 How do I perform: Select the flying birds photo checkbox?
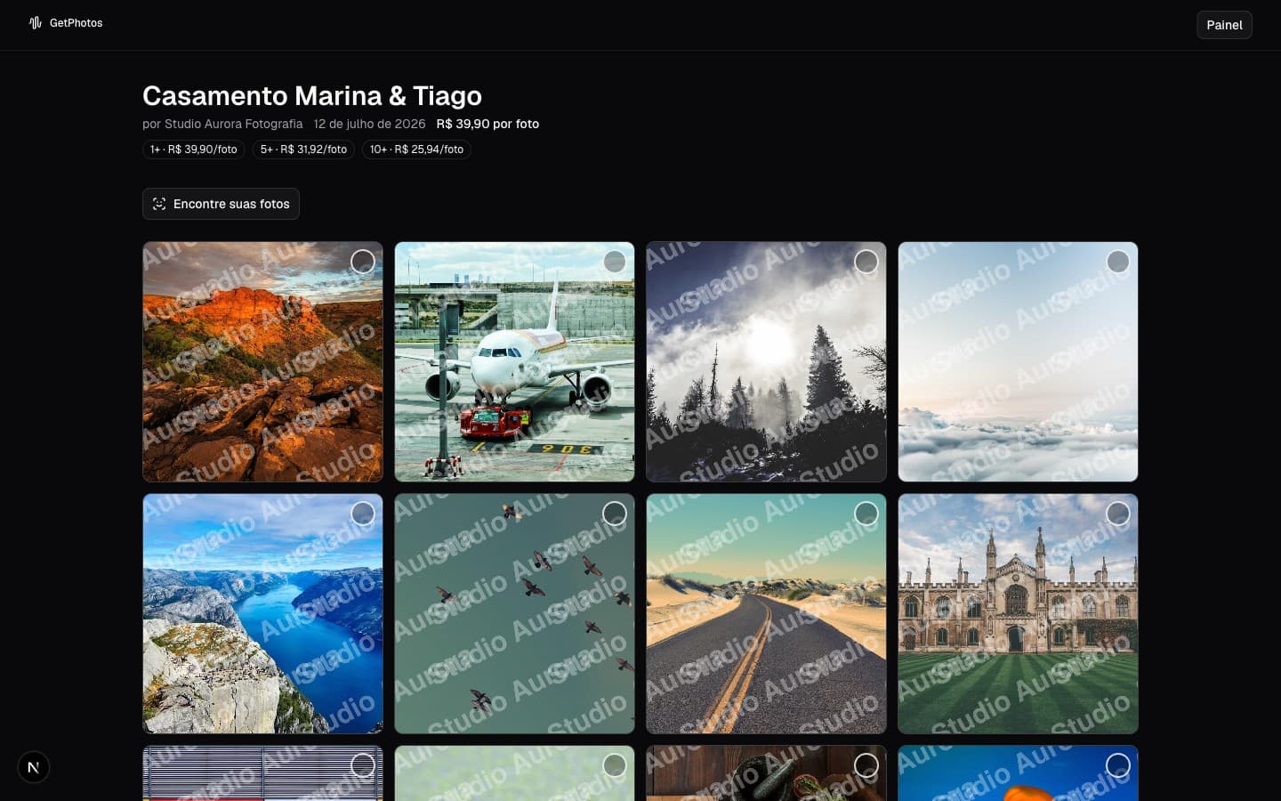coord(615,514)
